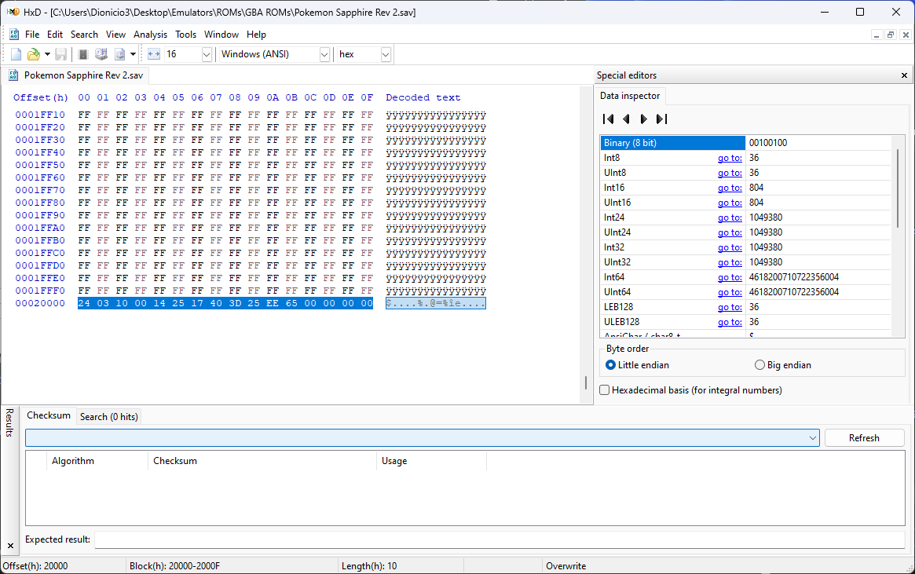Expand the disk image dropdown arrow
The width and height of the screenshot is (915, 574).
point(133,54)
